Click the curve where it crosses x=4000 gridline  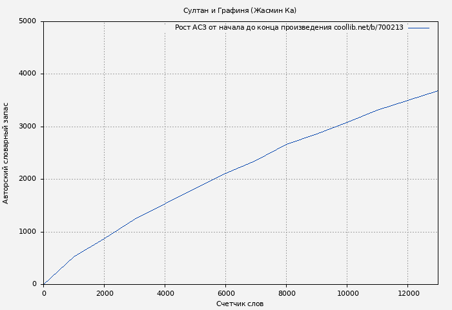(x=165, y=203)
